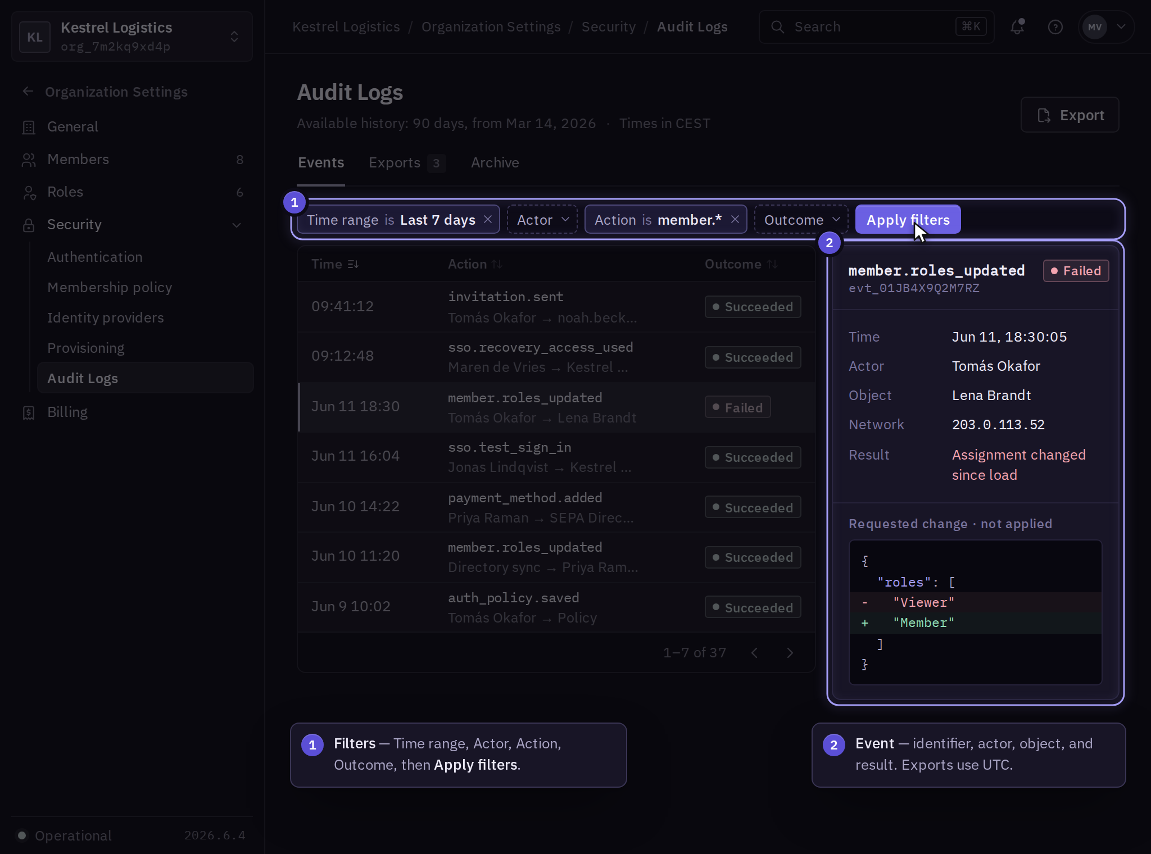Screen dimensions: 1151x854
Task: Select Audit Logs in the sidebar
Action: (x=146, y=378)
